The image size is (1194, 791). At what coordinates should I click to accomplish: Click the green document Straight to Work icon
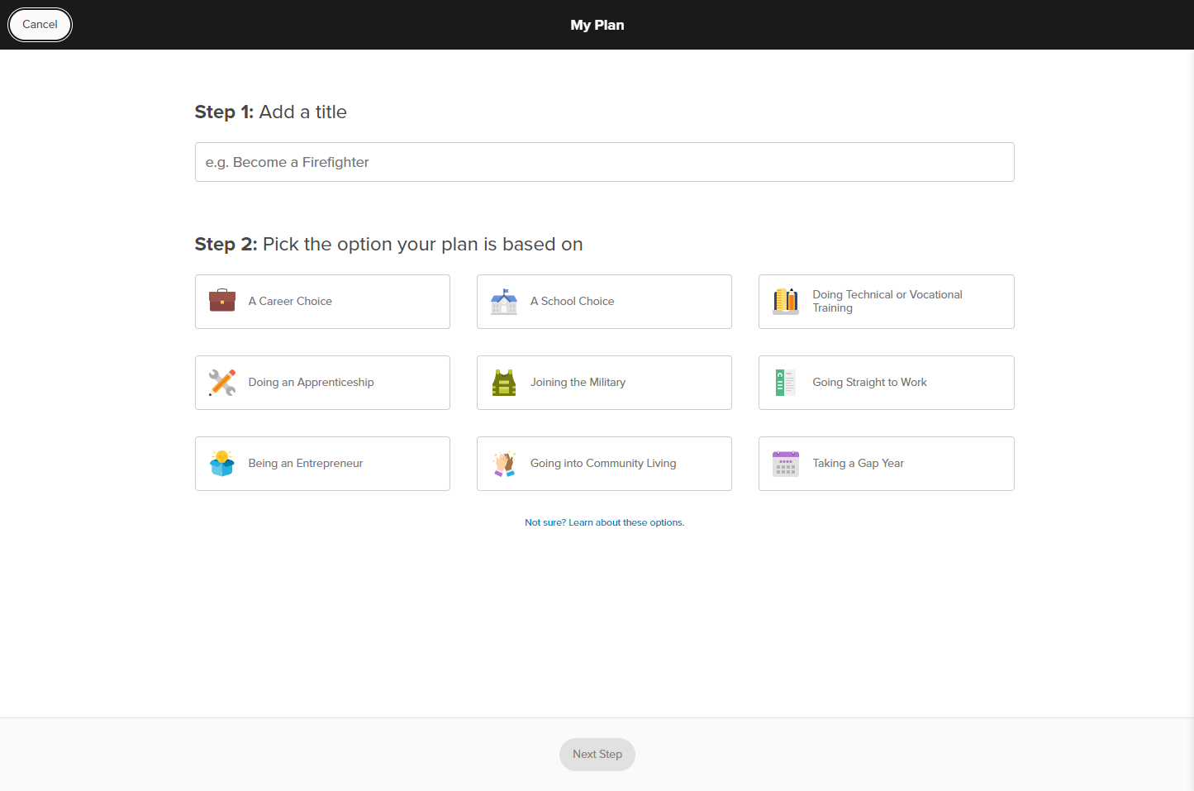786,383
